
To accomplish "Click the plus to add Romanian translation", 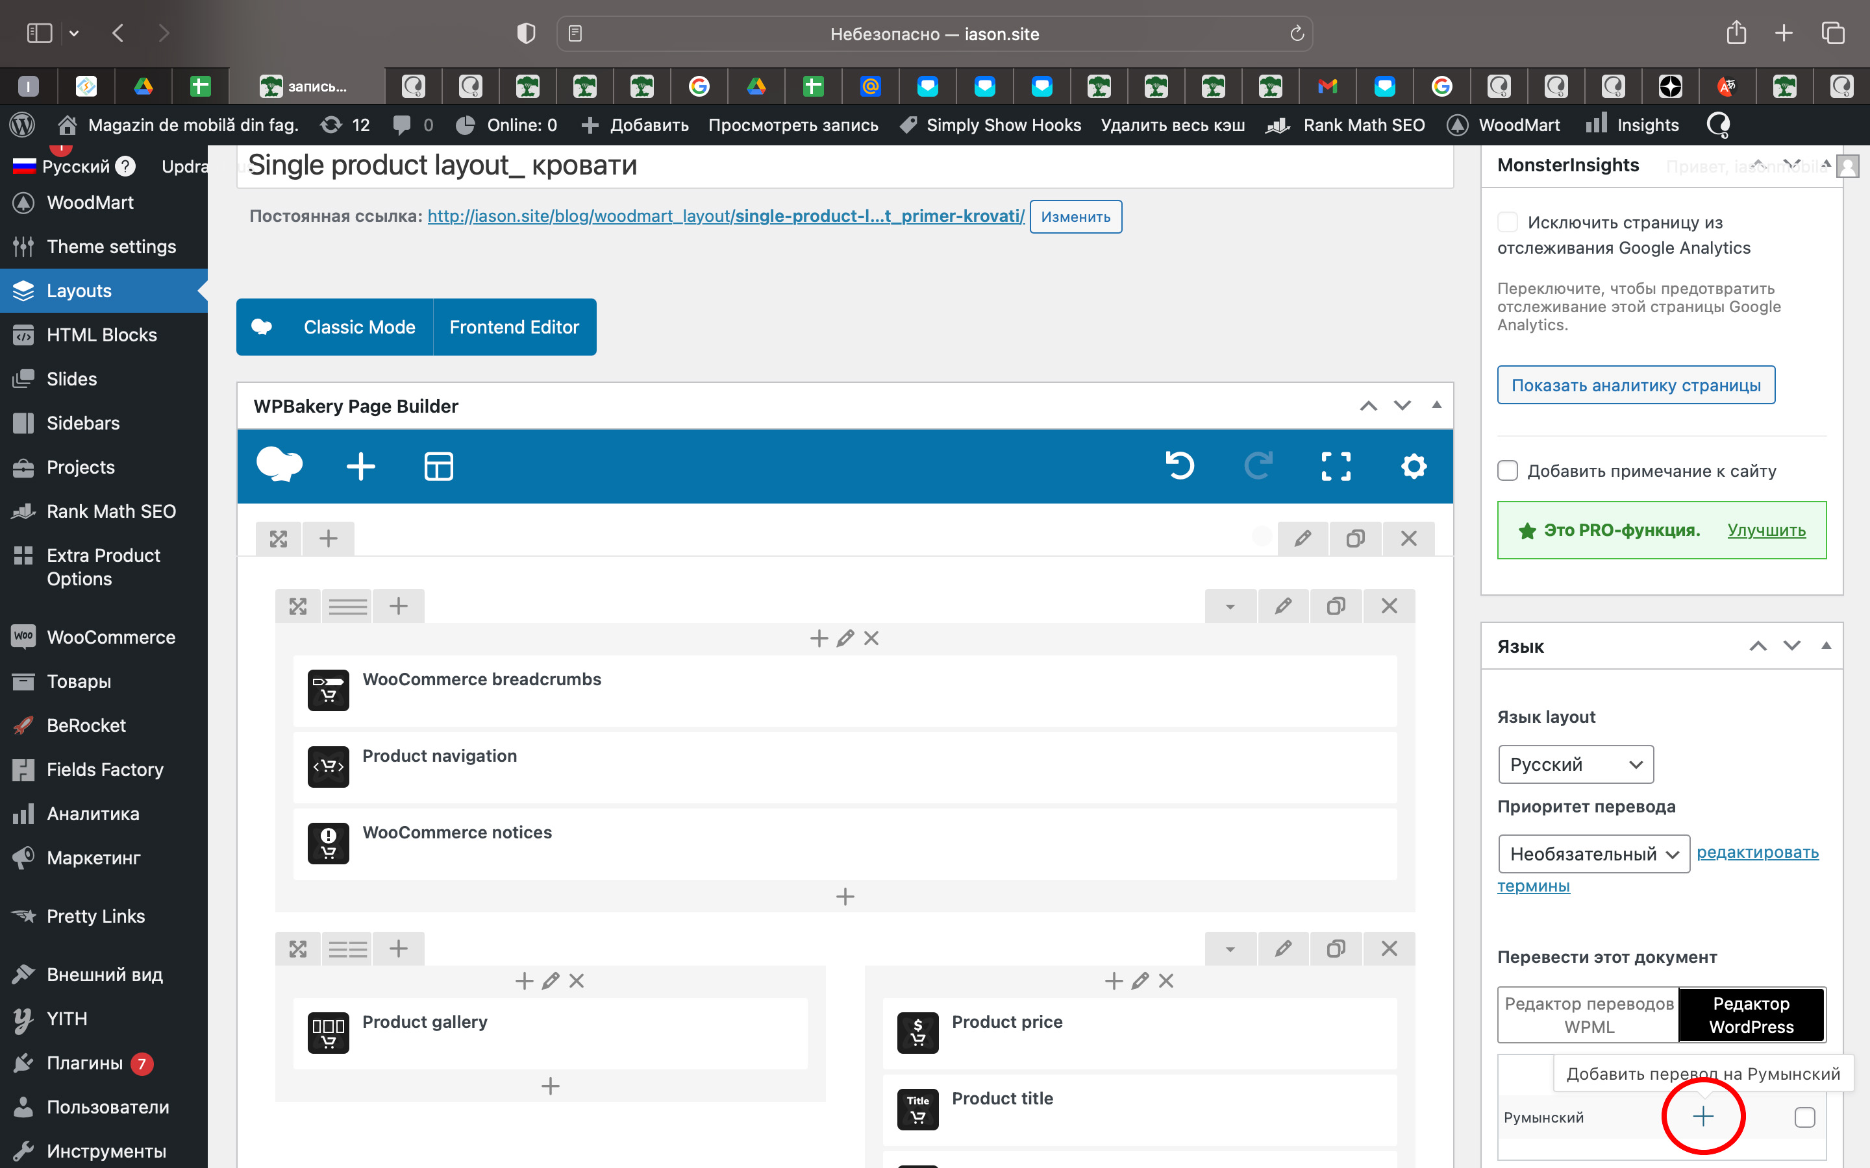I will tap(1703, 1116).
